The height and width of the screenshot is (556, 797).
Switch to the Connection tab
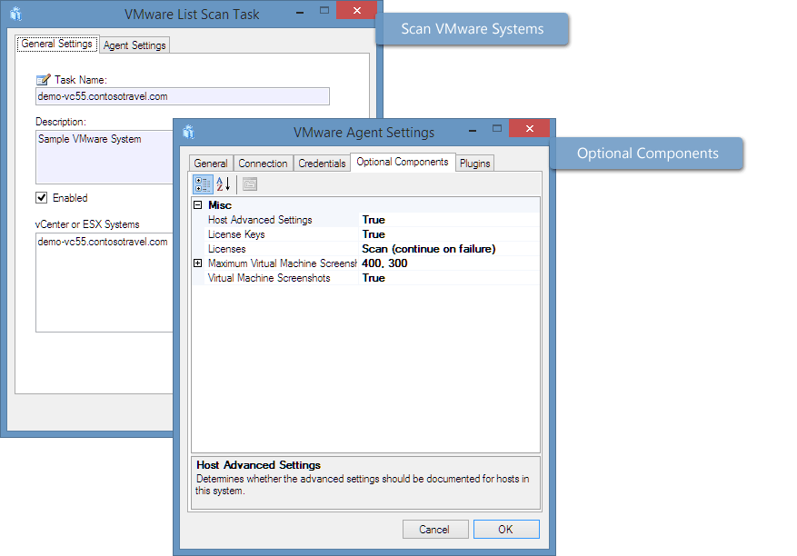click(x=264, y=163)
